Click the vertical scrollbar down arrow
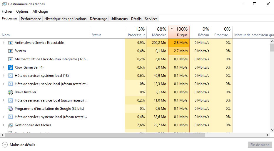274x151 pixels. click(x=272, y=130)
